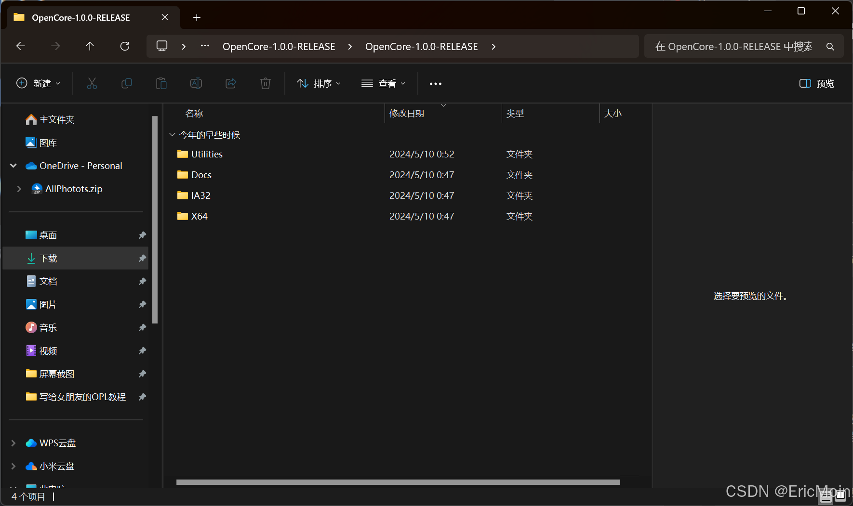Click pin icon next to 音乐
This screenshot has width=853, height=506.
[142, 327]
